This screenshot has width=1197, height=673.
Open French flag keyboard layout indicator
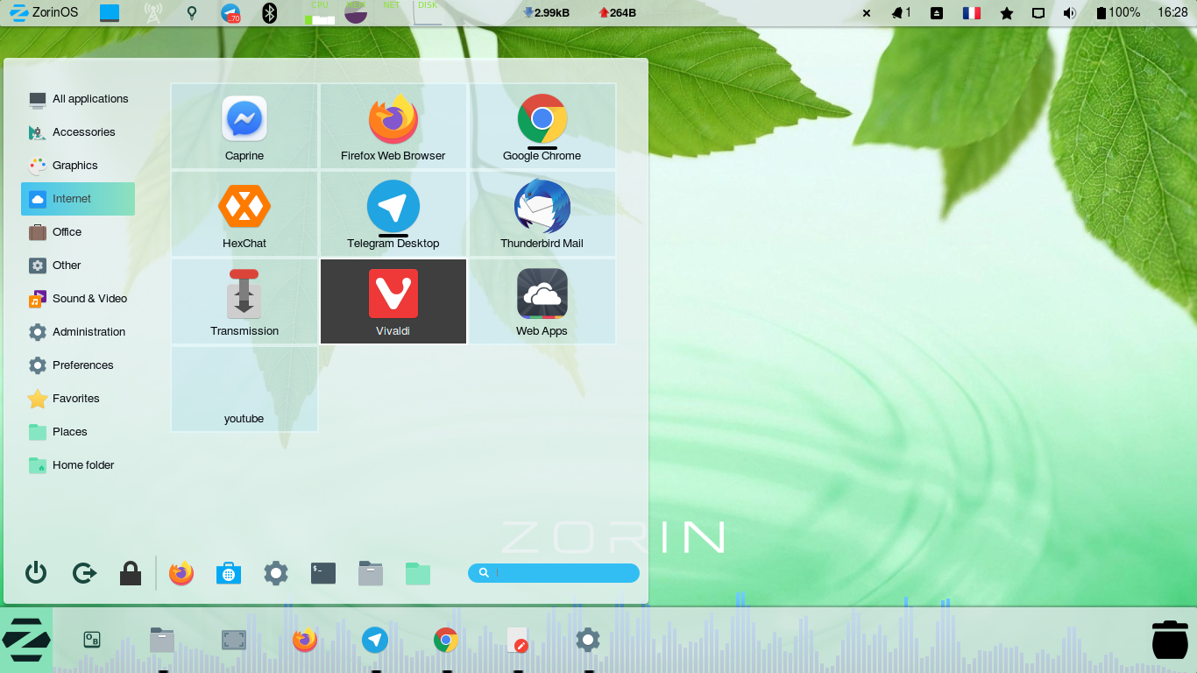click(972, 13)
